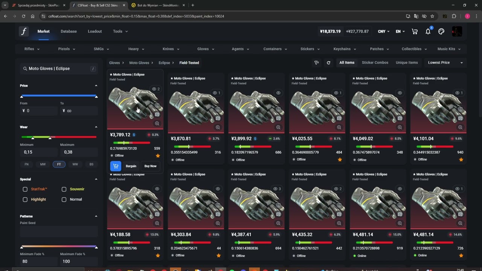482x271 pixels.
Task: Add the ¥3,789.12 gloves to cart
Action: (116, 166)
